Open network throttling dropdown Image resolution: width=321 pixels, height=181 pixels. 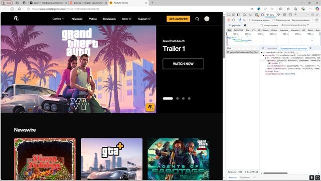(x=302, y=20)
